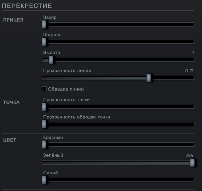Screen dimensions: 202x191
Task: Click the Прозрачность обводки точки slider handle
Action: click(x=44, y=124)
